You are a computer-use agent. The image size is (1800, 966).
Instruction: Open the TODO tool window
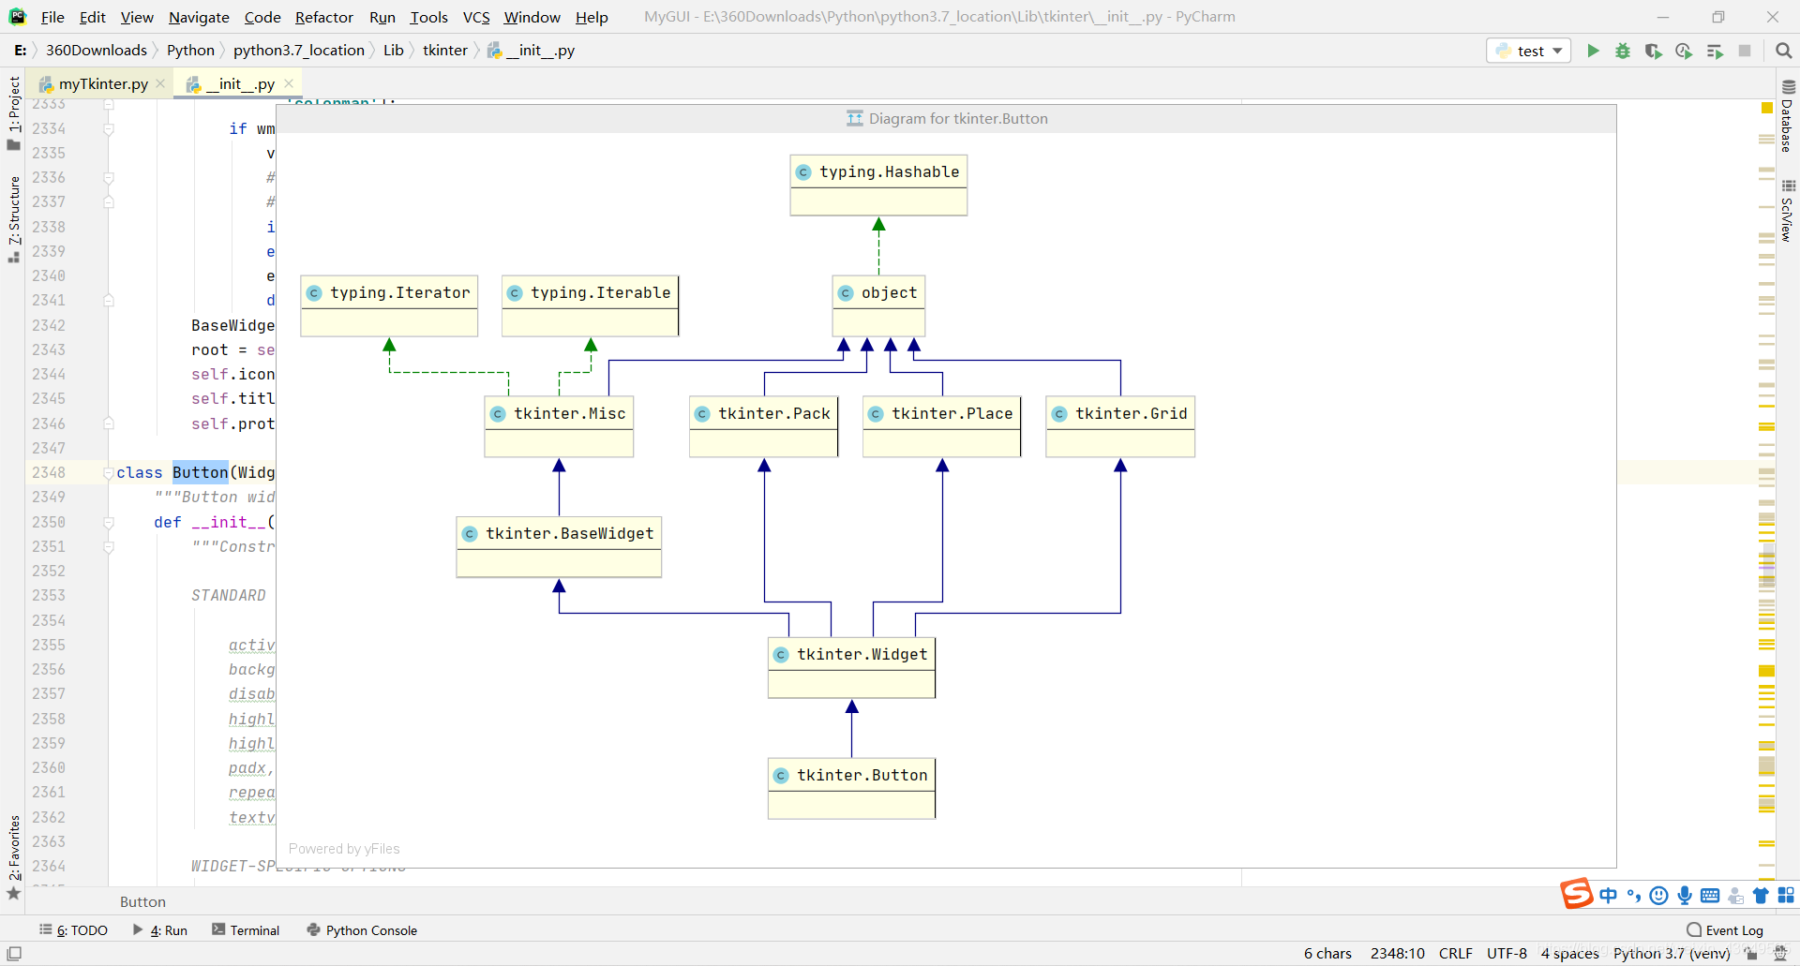pyautogui.click(x=74, y=930)
